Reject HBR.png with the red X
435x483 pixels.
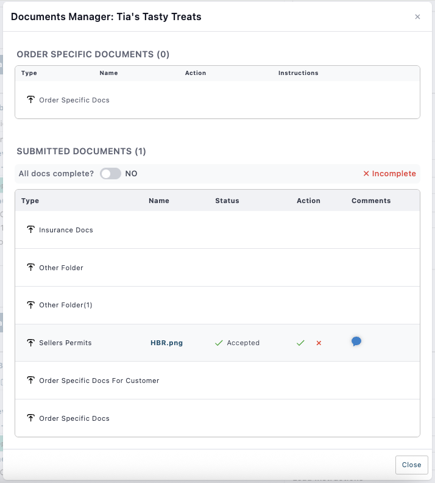pos(319,343)
